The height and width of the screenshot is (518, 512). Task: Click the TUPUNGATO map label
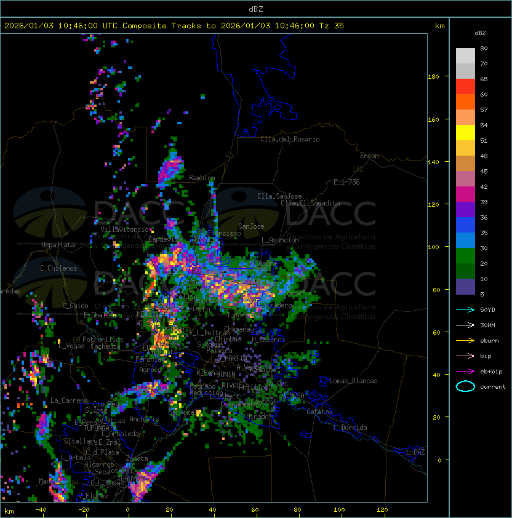coord(100,428)
